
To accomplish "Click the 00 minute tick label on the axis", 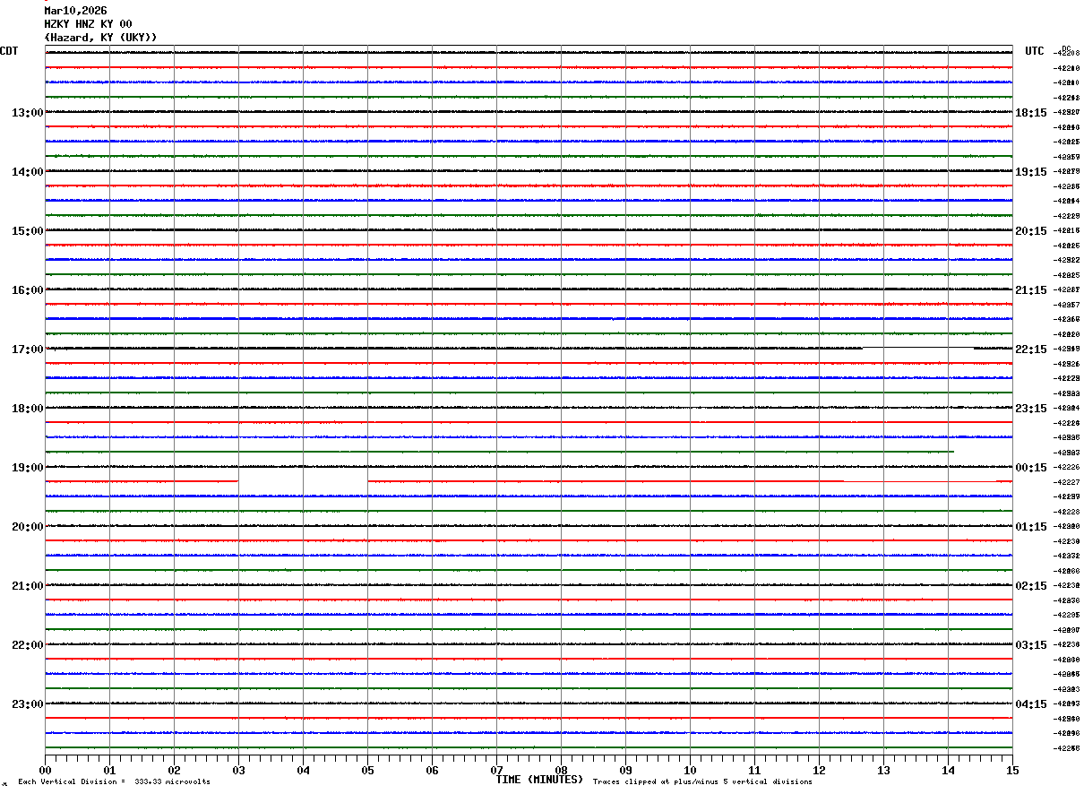I will point(45,770).
